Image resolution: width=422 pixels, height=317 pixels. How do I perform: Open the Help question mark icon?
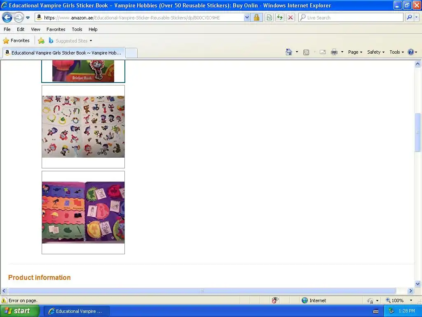(411, 52)
